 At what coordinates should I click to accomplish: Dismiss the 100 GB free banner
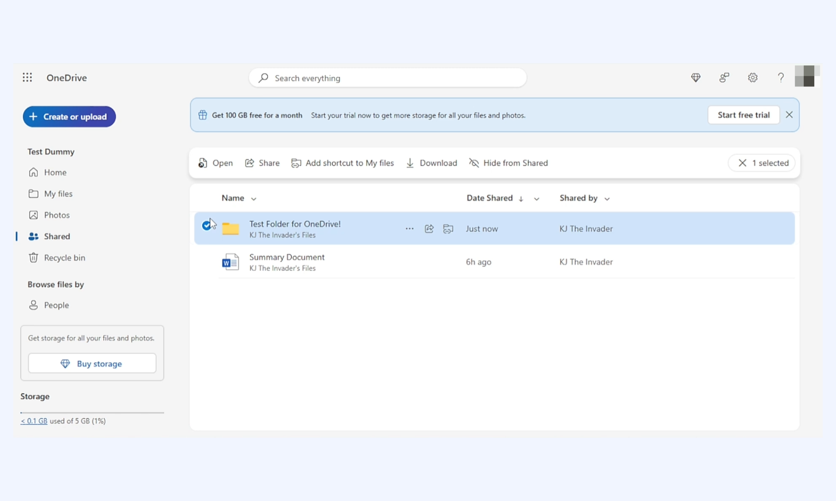point(789,115)
